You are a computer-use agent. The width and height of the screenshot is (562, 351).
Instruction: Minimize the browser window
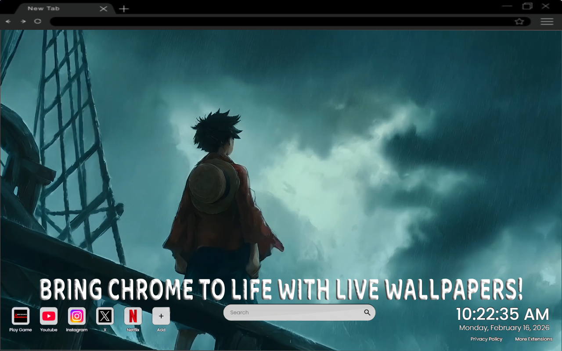[507, 6]
